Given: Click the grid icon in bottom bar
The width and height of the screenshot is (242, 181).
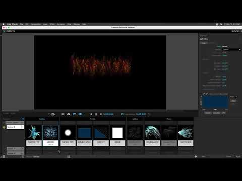Looking at the screenshot, I should click(x=69, y=156).
